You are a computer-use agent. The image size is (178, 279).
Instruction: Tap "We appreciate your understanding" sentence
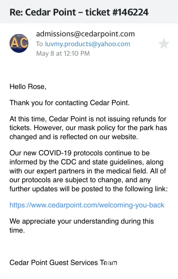[x=81, y=222]
